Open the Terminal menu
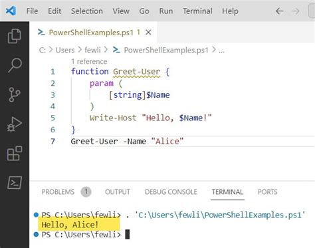 pos(197,11)
